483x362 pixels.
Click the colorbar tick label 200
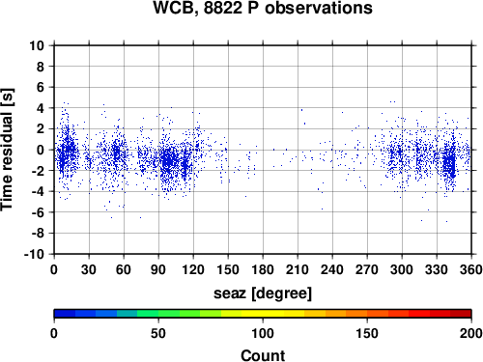[x=471, y=333]
